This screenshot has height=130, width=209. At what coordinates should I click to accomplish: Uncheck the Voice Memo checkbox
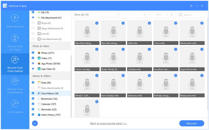(x=33, y=93)
